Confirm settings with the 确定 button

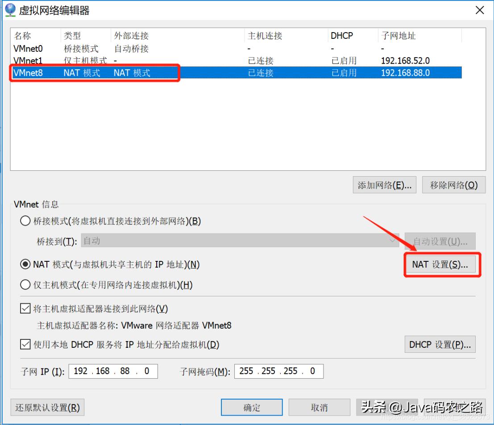252,407
